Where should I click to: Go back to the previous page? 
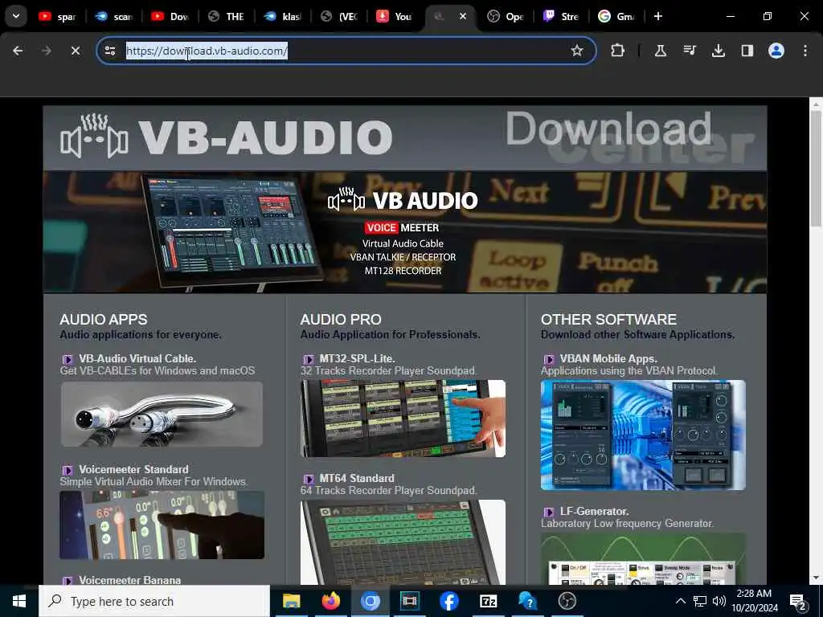pyautogui.click(x=18, y=51)
